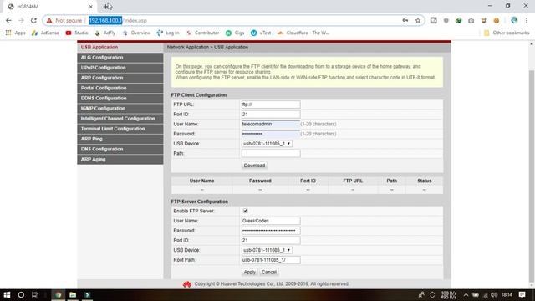The image size is (535, 301).
Task: Open Overview bookmark
Action: 136,33
